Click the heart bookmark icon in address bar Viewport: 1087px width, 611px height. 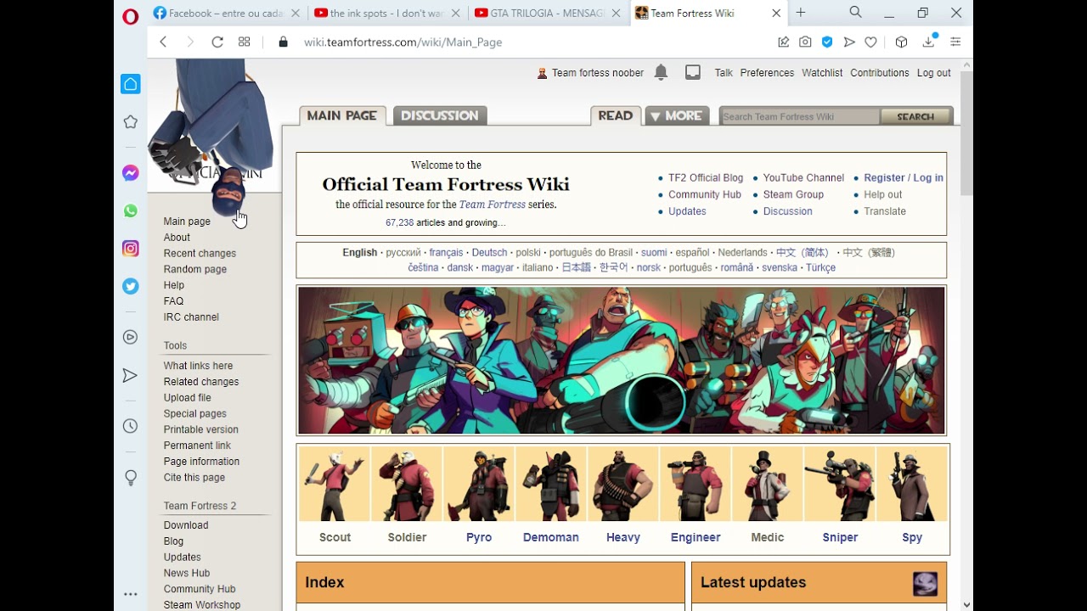870,42
